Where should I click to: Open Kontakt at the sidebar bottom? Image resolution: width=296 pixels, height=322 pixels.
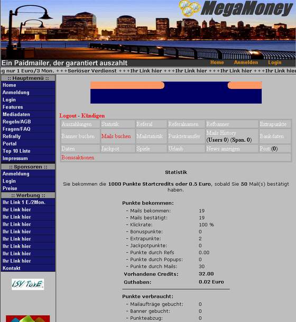[12, 268]
